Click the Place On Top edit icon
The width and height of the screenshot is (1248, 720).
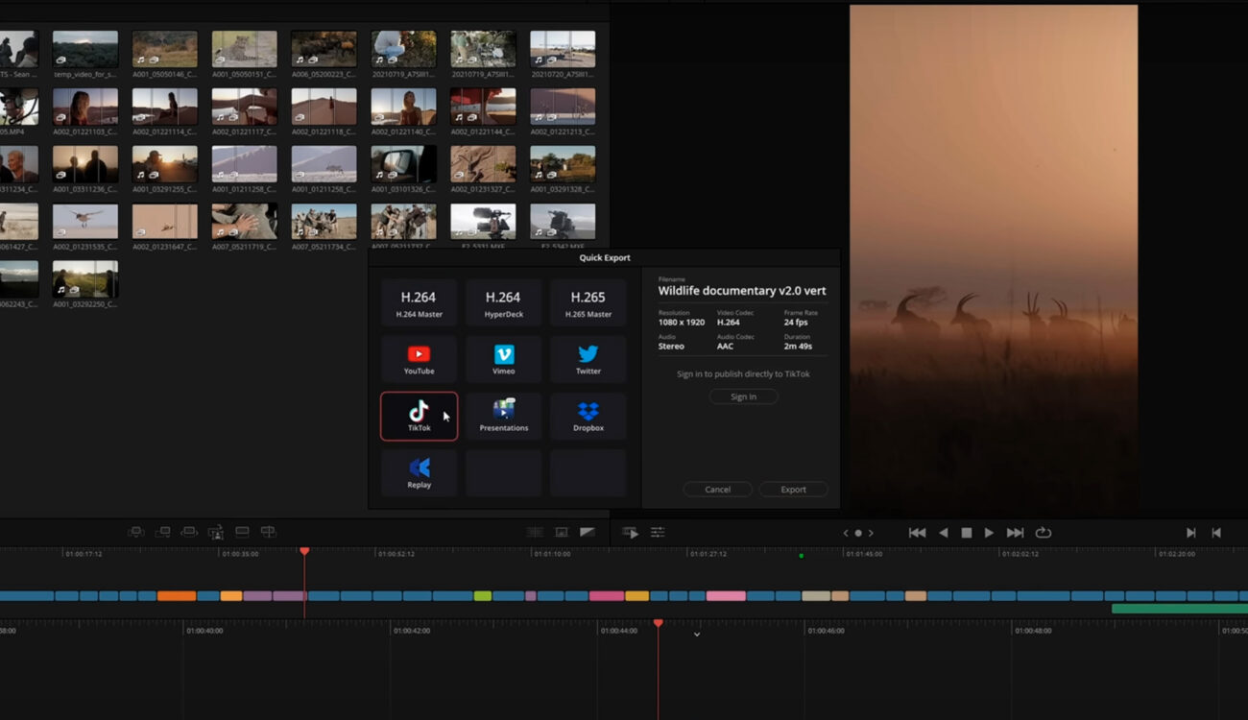(242, 532)
